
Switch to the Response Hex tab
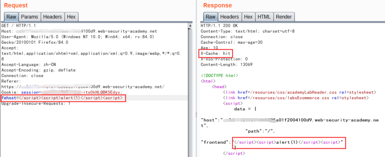[248, 17]
